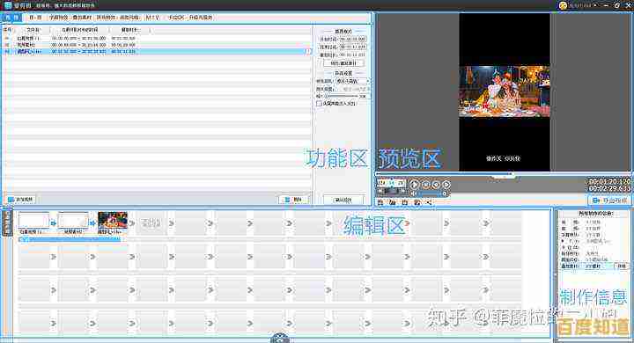The height and width of the screenshot is (343, 634).
Task: Click the round control button right after Play
Action: [426, 185]
